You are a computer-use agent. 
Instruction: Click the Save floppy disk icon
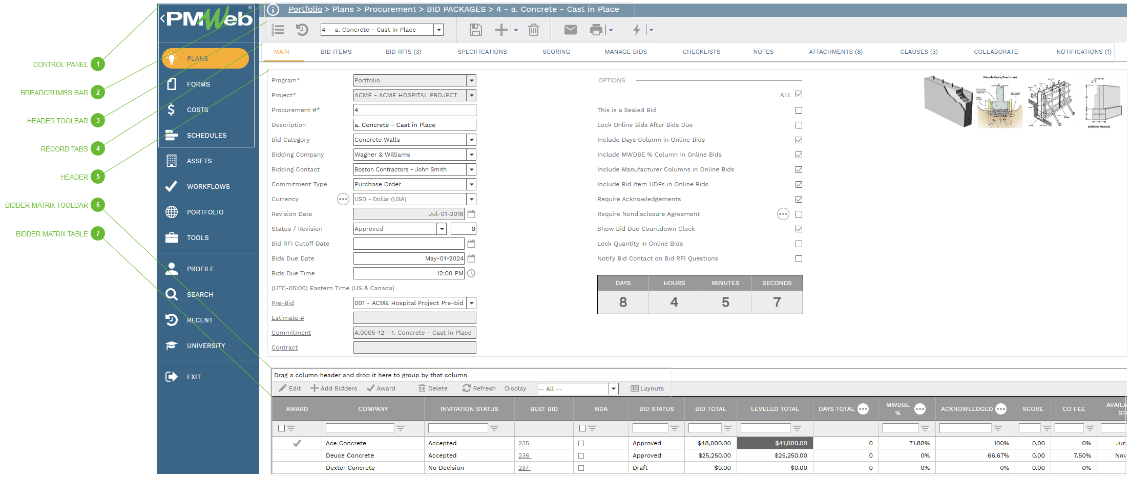pyautogui.click(x=475, y=30)
